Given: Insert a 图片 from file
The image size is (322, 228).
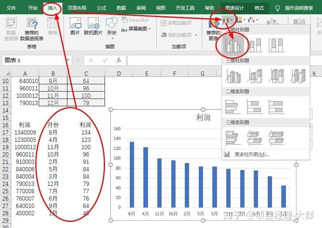Looking at the screenshot, I should click(x=75, y=26).
